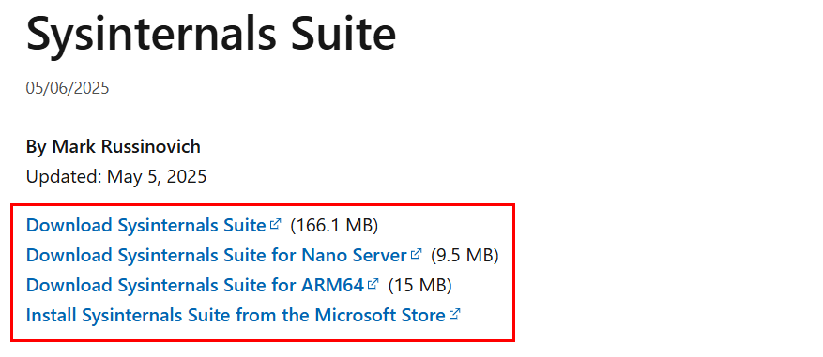The image size is (823, 357).
Task: Click external-link icon beside ARM64 link
Action: [x=373, y=284]
